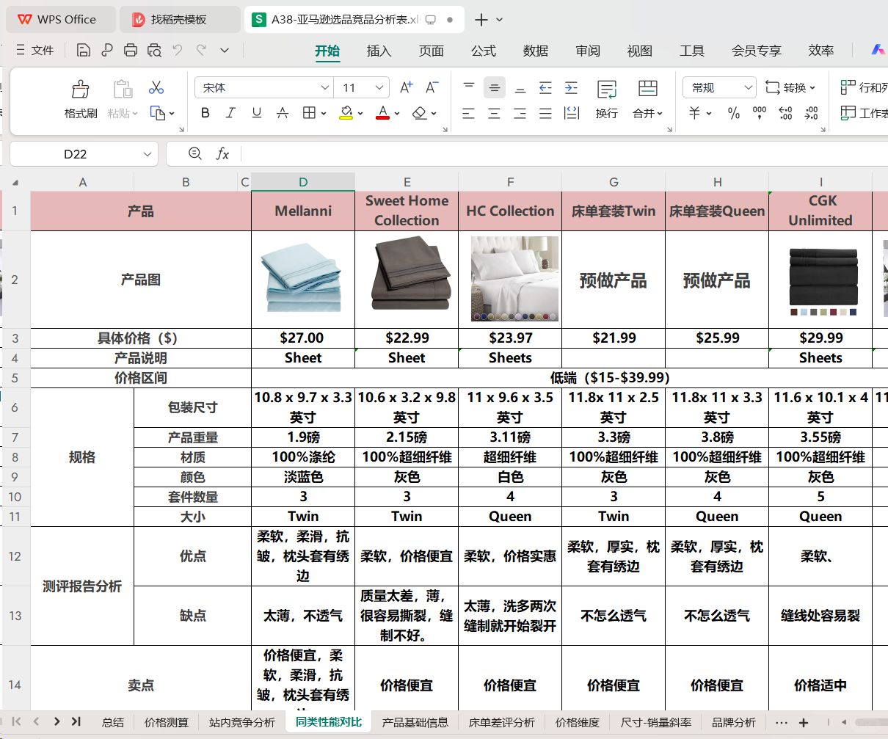Click the Copy icon
Screen dimensions: 888x739
click(157, 113)
